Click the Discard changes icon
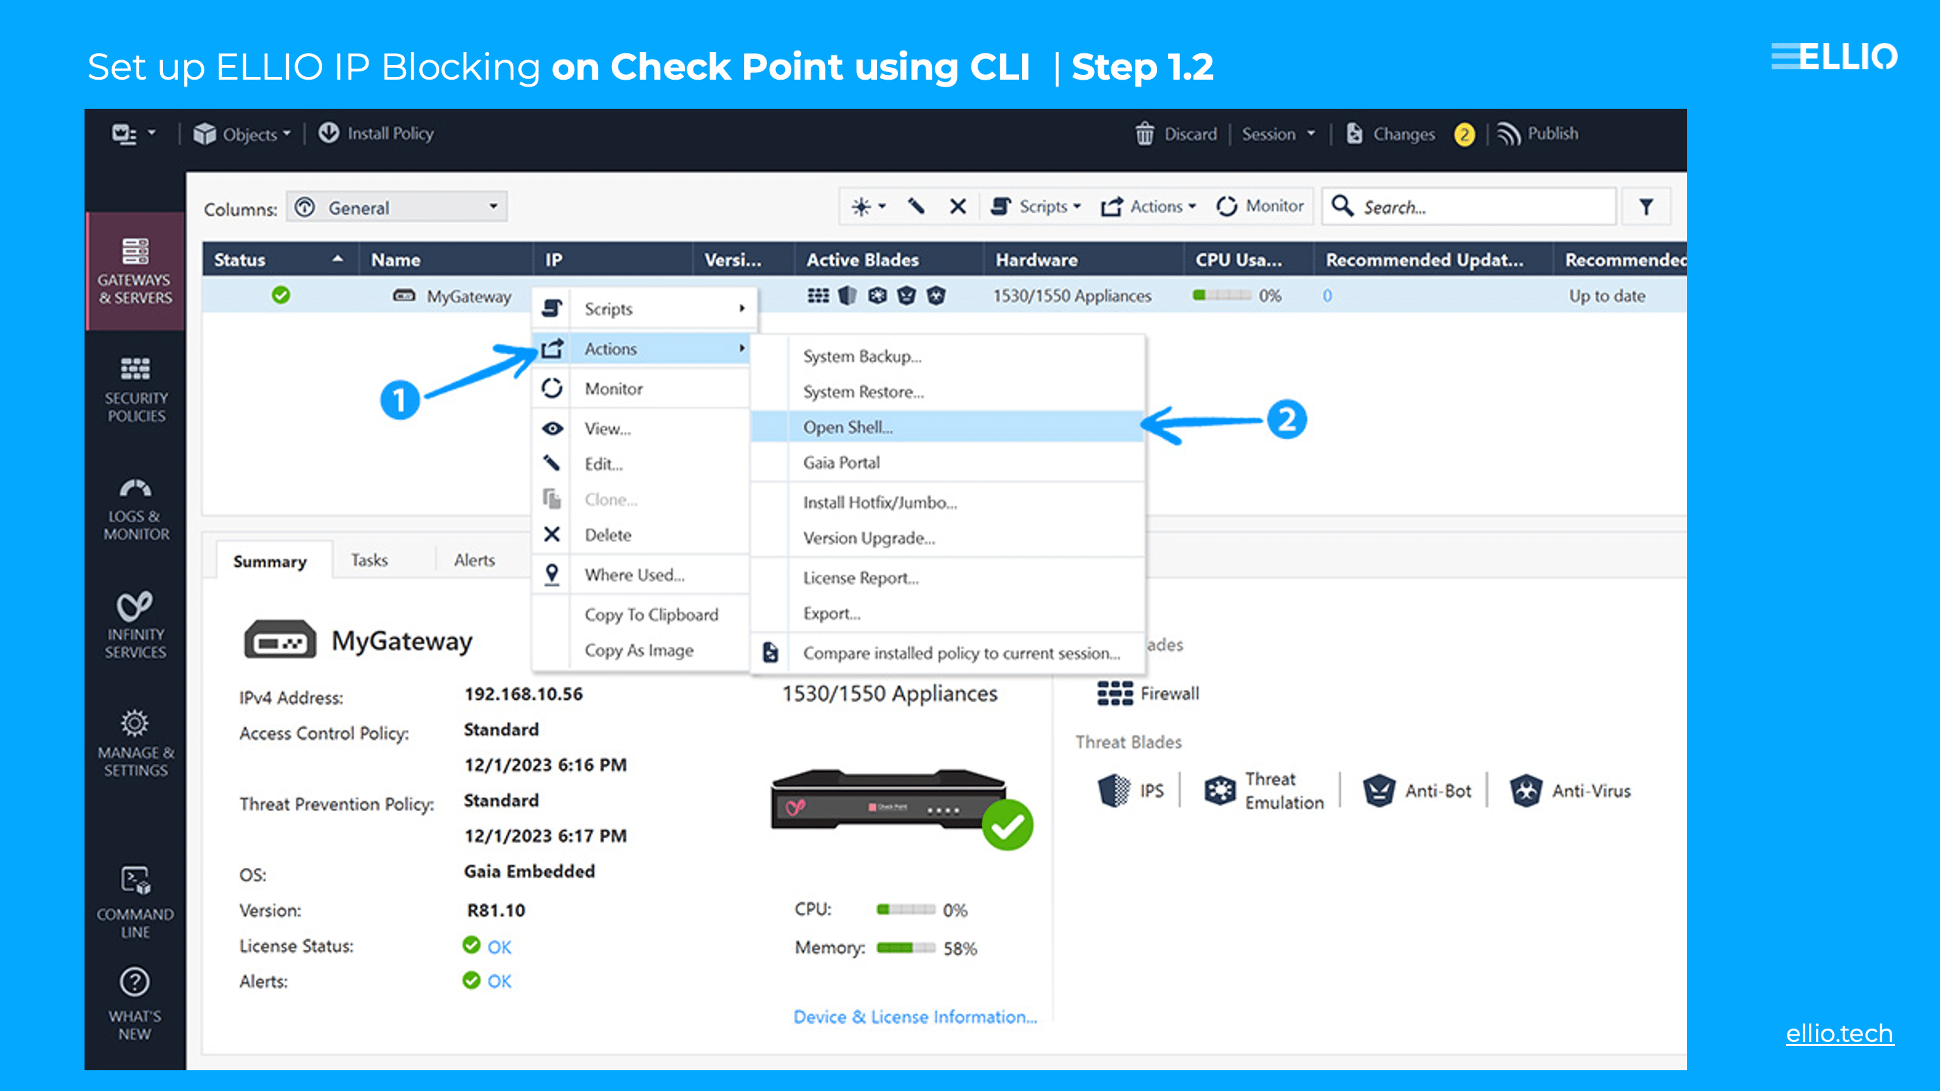 pyautogui.click(x=1145, y=133)
